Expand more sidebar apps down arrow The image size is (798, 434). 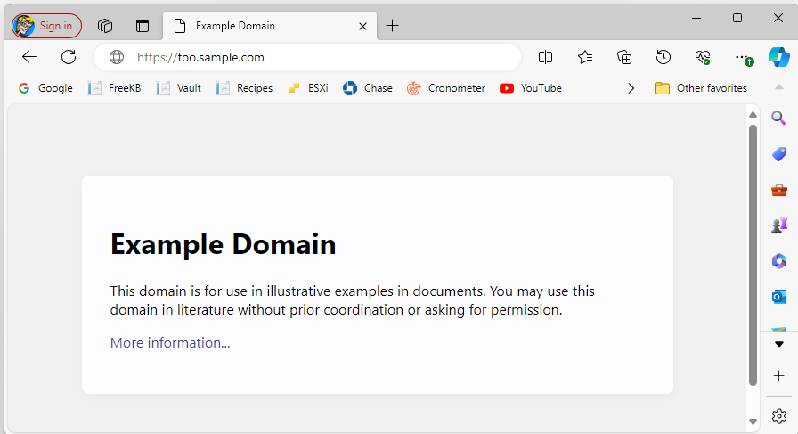pos(779,344)
